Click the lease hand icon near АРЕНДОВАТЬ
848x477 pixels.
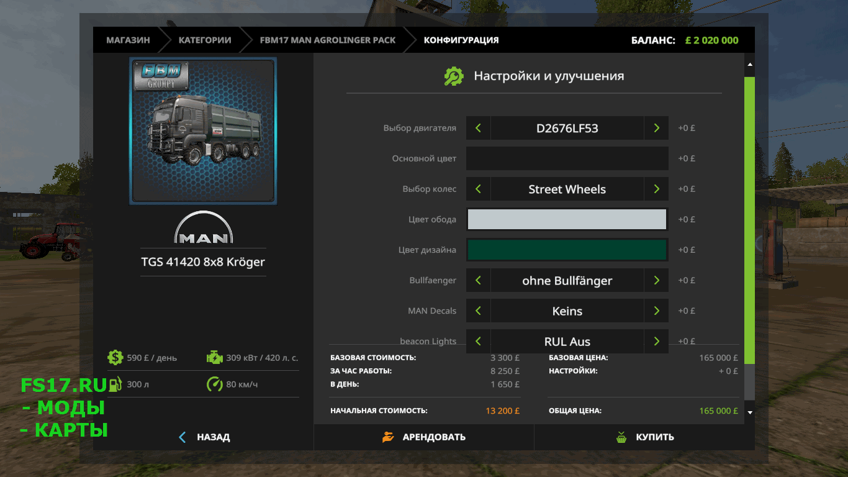point(388,437)
